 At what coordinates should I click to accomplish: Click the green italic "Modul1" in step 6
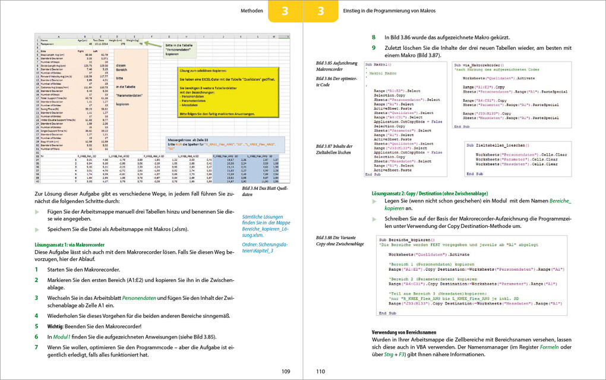tap(61, 337)
